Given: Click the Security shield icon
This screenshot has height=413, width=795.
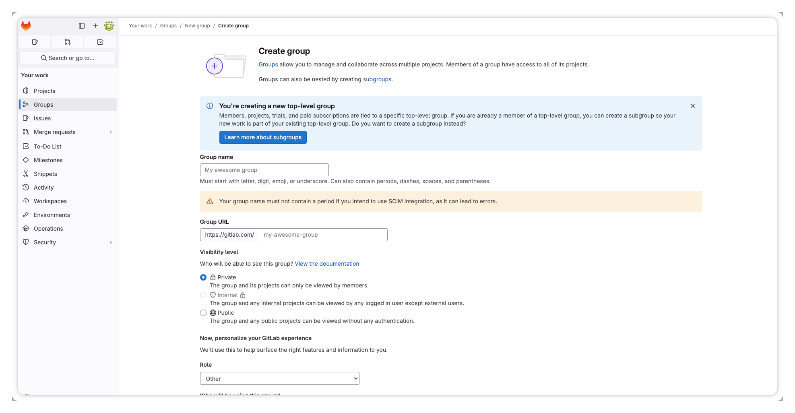Looking at the screenshot, I should click(x=26, y=242).
